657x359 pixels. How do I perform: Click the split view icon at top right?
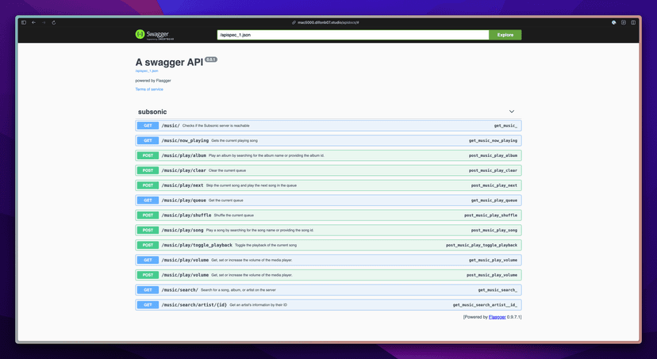[x=633, y=22]
